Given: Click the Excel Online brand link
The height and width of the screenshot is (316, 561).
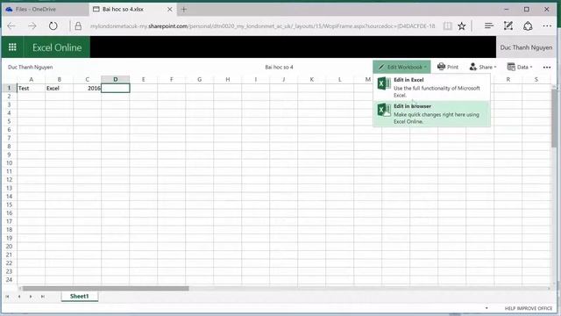Looking at the screenshot, I should click(x=57, y=47).
